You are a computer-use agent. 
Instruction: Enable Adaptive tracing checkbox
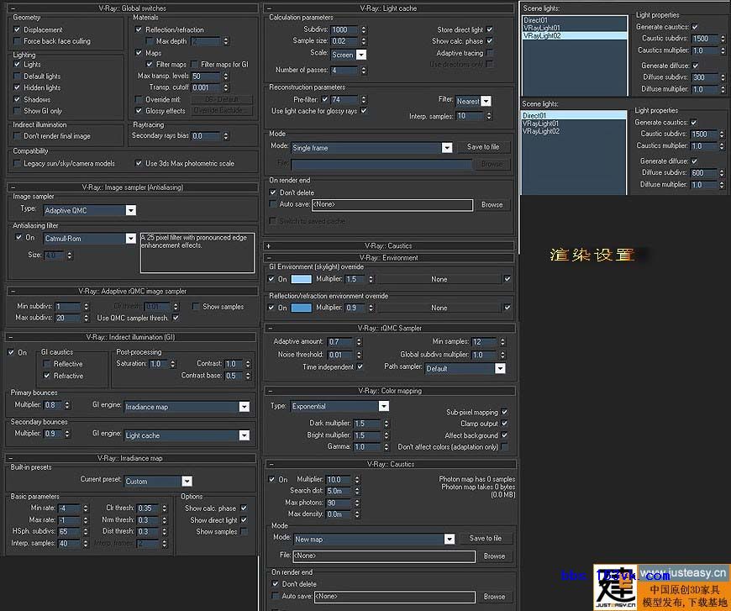(x=490, y=53)
